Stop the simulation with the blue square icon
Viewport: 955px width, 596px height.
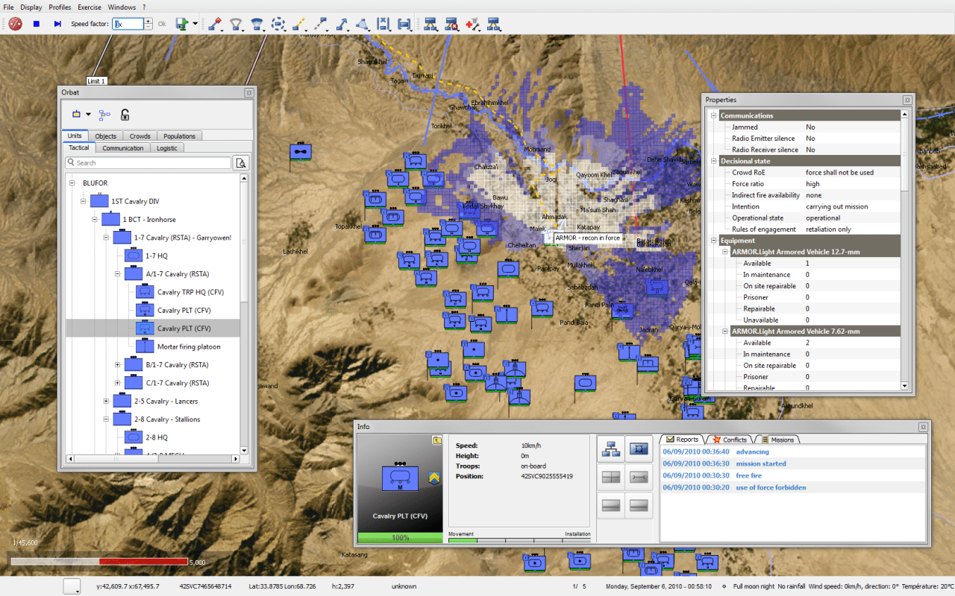coord(35,24)
